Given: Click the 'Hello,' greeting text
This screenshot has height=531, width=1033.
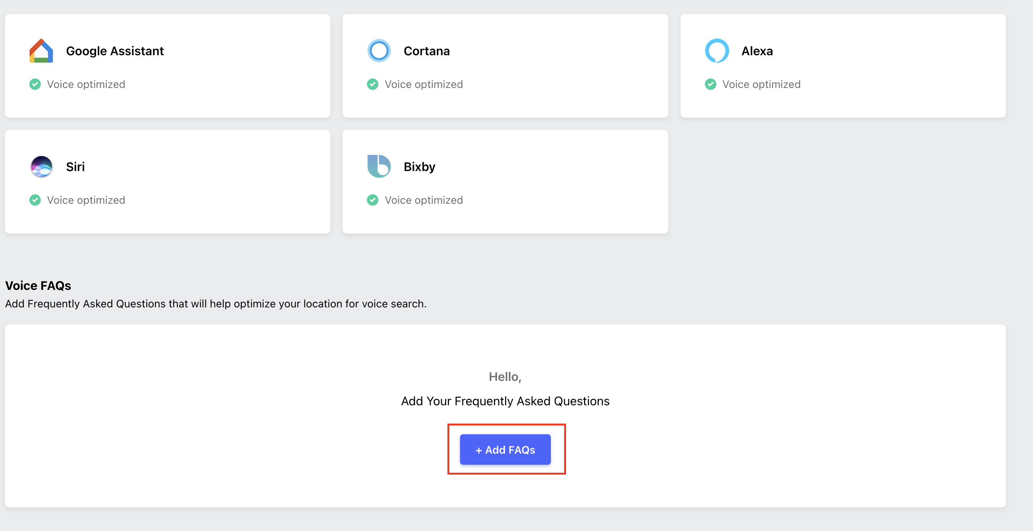Looking at the screenshot, I should tap(505, 377).
